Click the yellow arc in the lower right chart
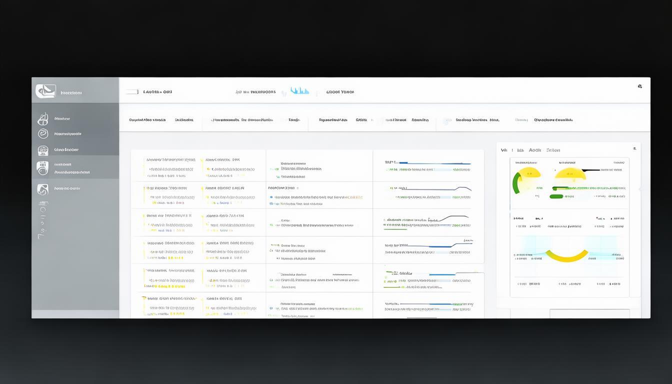This screenshot has height=384, width=672. pos(566,257)
